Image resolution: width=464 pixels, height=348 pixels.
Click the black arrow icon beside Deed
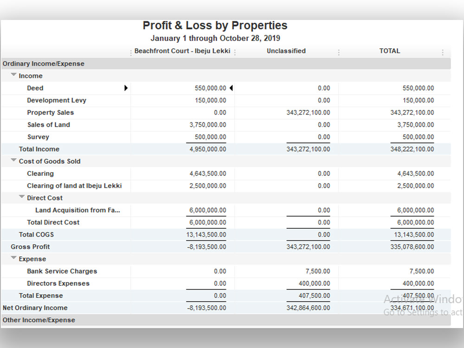tap(126, 88)
